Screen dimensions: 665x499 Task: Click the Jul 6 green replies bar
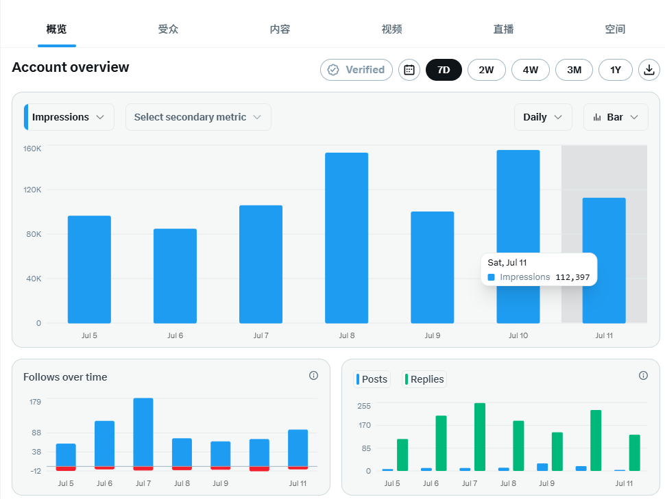pos(441,443)
